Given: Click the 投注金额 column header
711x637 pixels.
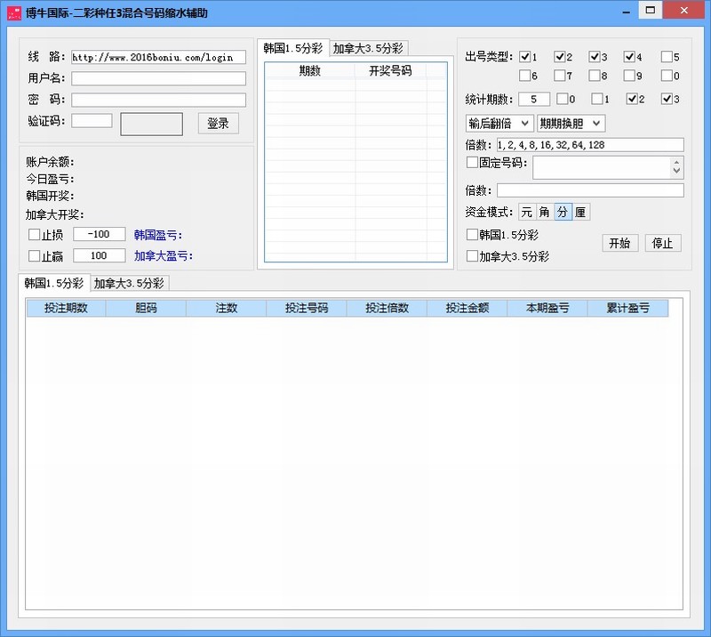Looking at the screenshot, I should [467, 309].
